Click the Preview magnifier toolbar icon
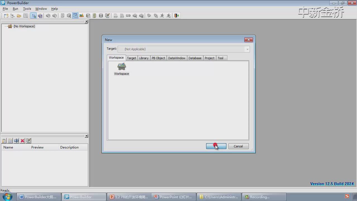Screen dimensions: 357x201 [25, 16]
